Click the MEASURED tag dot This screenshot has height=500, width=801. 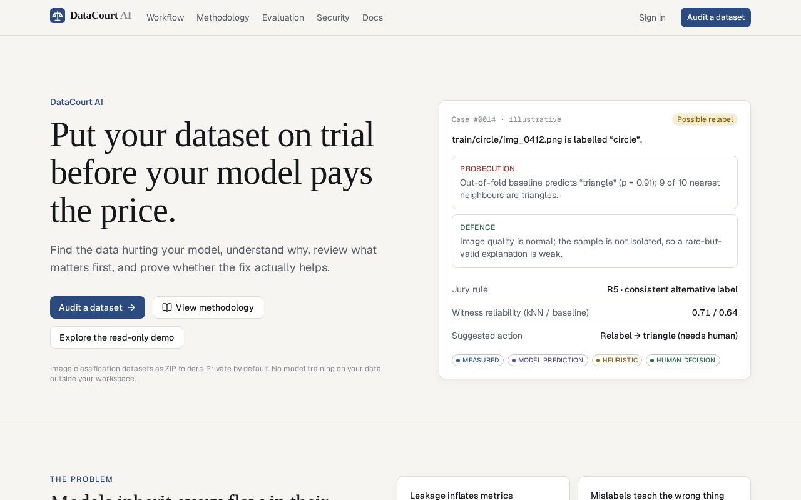[x=458, y=361]
